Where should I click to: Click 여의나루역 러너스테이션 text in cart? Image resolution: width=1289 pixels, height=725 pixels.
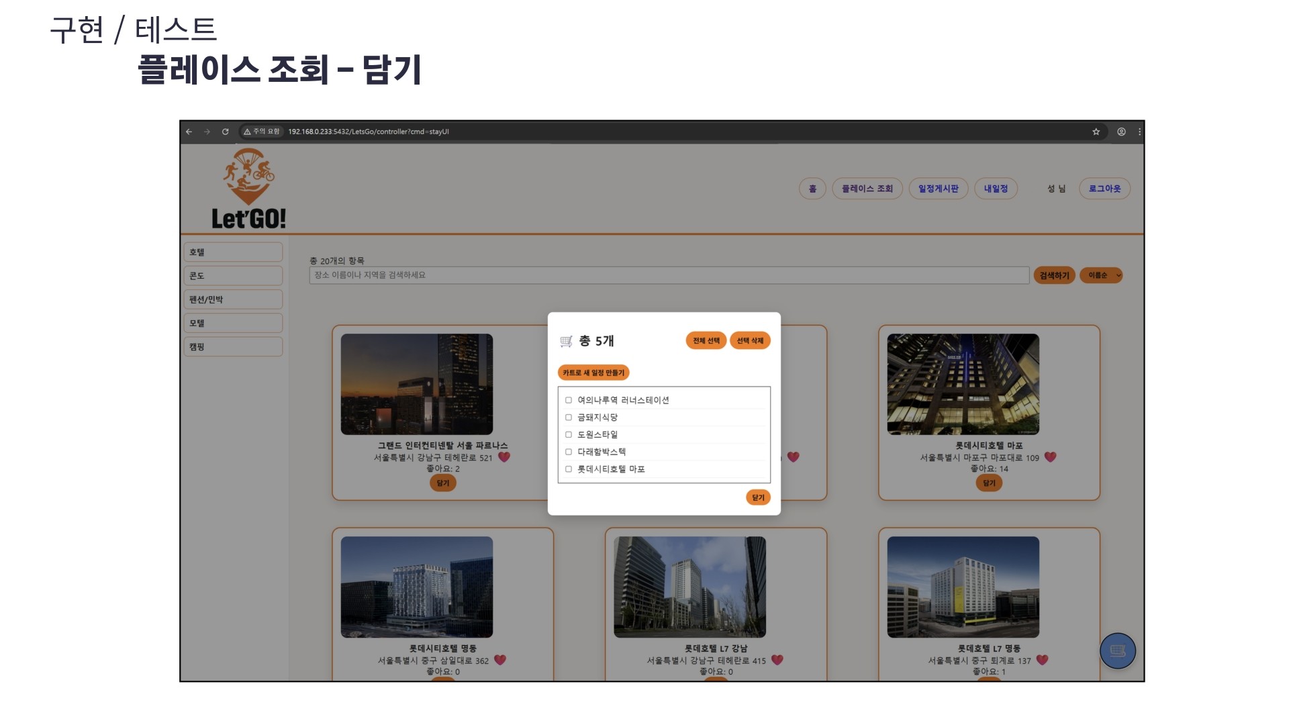pos(623,400)
